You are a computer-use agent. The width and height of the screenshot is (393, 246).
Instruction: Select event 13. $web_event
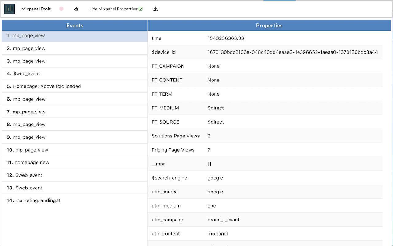75,188
